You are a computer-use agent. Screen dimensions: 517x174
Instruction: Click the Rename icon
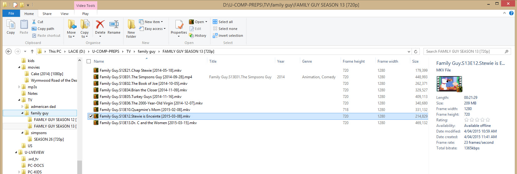[x=114, y=25]
